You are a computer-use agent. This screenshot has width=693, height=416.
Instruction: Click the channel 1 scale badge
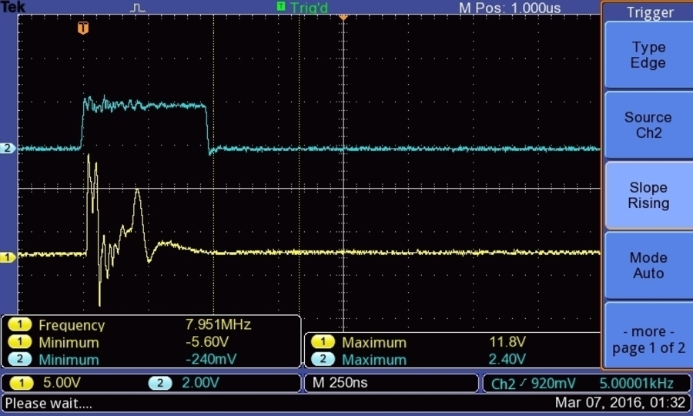coord(22,383)
